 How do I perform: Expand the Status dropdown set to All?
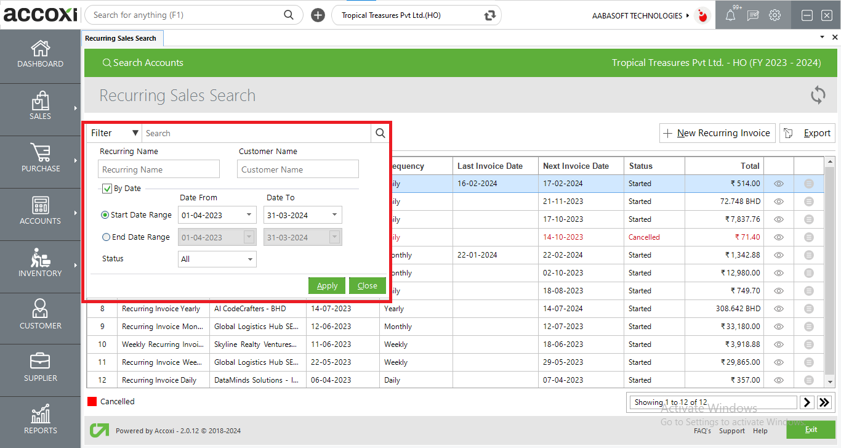250,259
